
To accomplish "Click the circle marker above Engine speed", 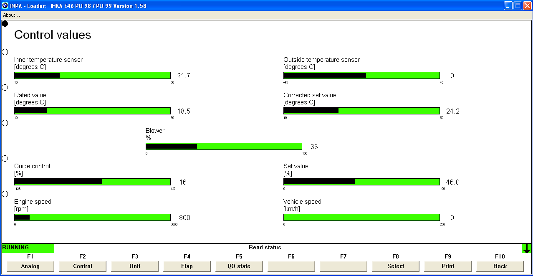I will tap(5, 194).
